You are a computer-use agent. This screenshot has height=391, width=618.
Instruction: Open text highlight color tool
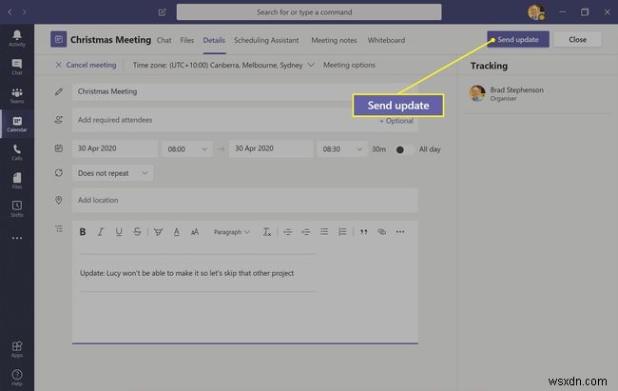158,232
